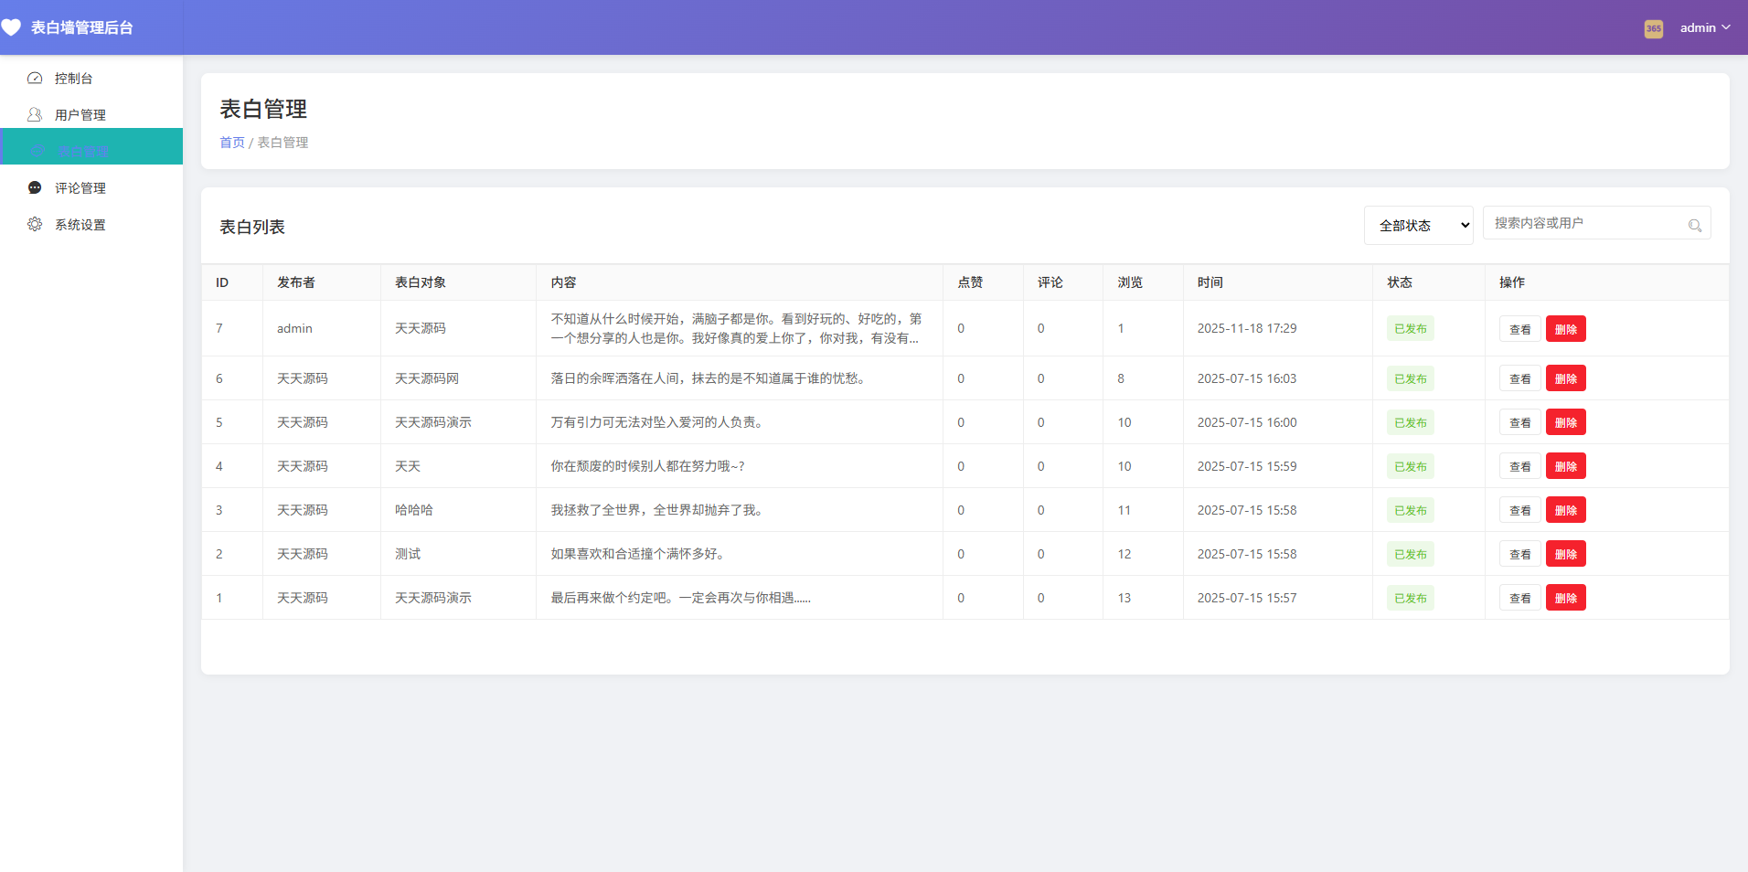Click the 365 badge next to admin
The height and width of the screenshot is (872, 1748).
1653,28
